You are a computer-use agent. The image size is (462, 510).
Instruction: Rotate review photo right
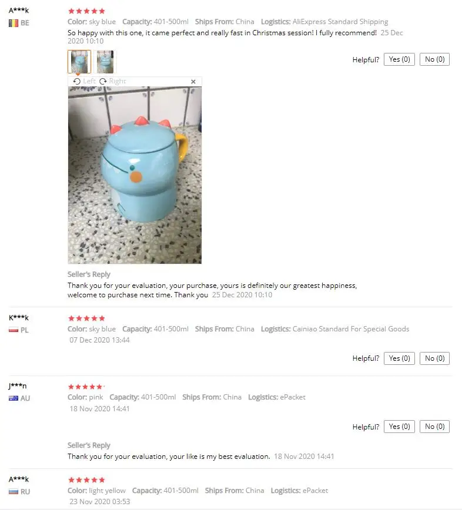click(113, 81)
